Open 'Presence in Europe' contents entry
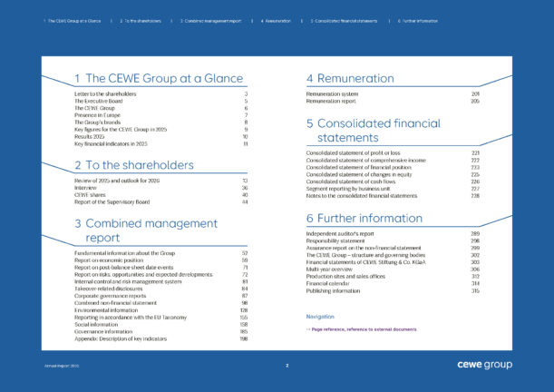Viewport: 554px width, 392px height. click(96, 115)
